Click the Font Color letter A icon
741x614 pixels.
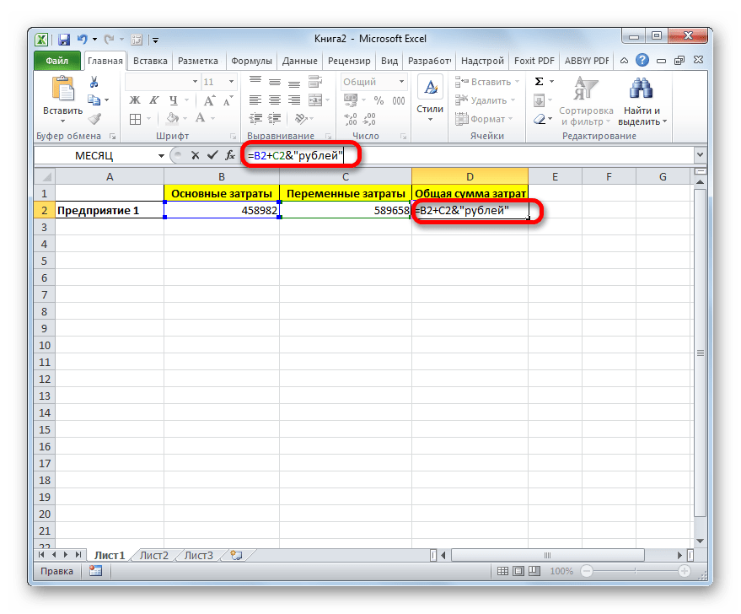(201, 118)
